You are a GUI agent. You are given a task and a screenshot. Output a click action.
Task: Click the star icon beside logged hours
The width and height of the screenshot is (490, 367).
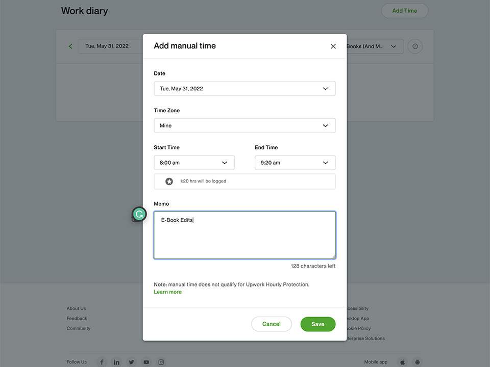[x=169, y=181]
